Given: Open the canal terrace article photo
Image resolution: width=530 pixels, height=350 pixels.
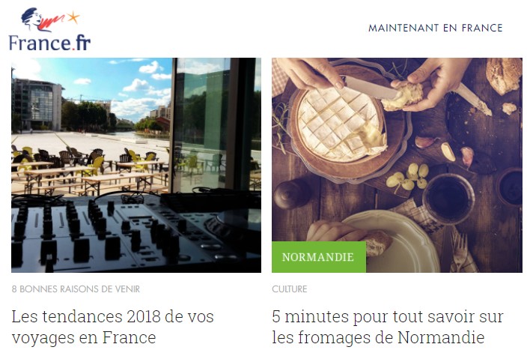Looking at the screenshot, I should pos(136,165).
